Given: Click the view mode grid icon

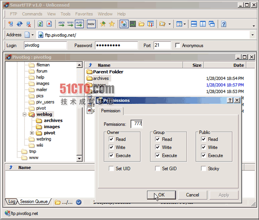Looking at the screenshot, I should (x=179, y=24).
